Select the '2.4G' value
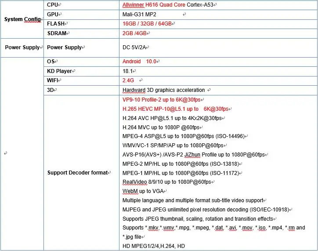Viewport: 318px width, 251px height. point(128,80)
